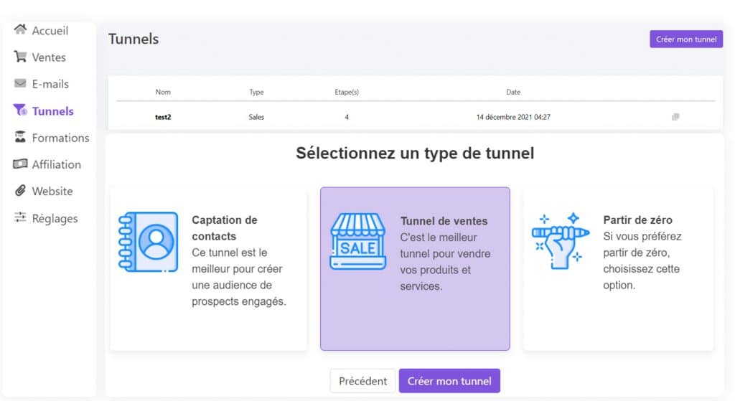Click top-right Créer mon tunnel button
The width and height of the screenshot is (735, 401).
[685, 39]
